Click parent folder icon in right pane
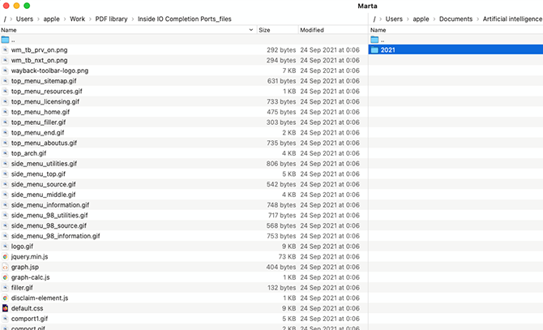 pos(374,40)
